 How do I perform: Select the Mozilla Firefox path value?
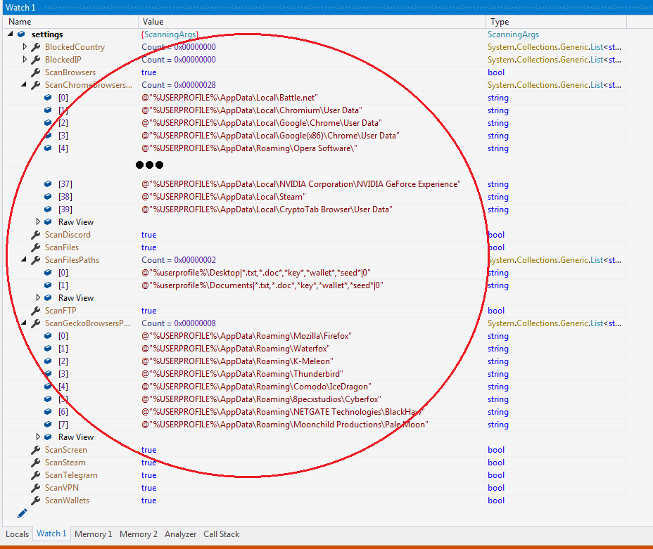click(x=246, y=336)
